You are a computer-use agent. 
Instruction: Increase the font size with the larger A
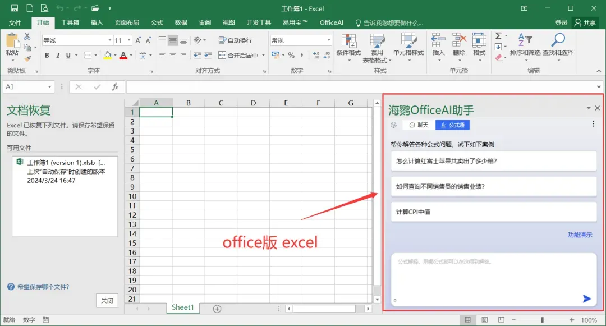click(138, 40)
